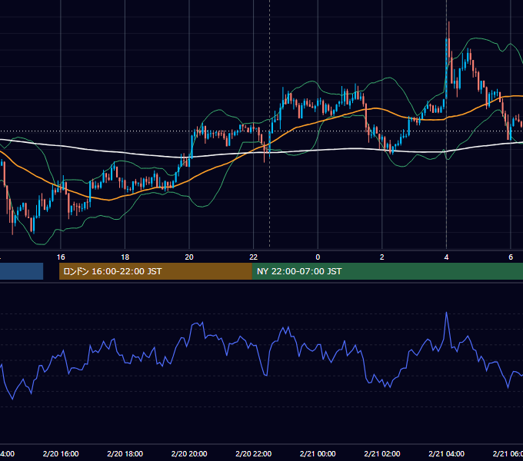Click the 2/20 22:00 date label
The image size is (523, 461).
254,453
